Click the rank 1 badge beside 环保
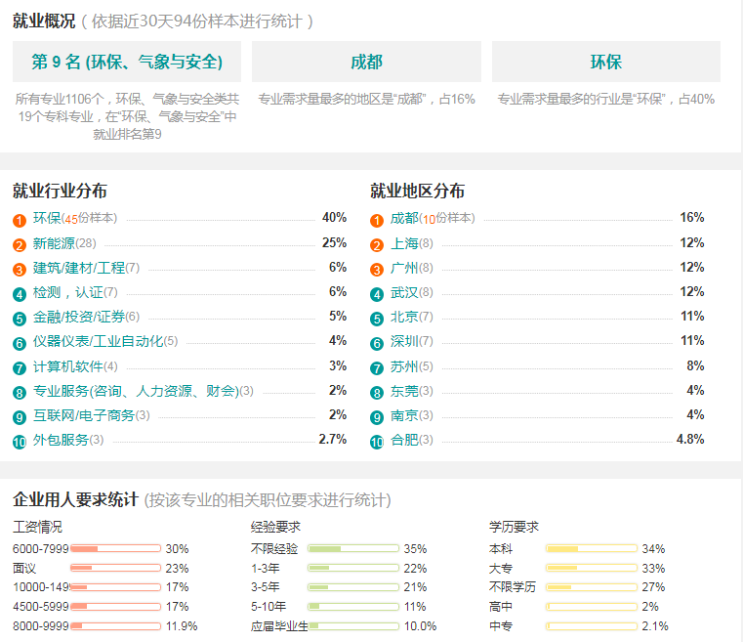This screenshot has height=642, width=743. 19,221
